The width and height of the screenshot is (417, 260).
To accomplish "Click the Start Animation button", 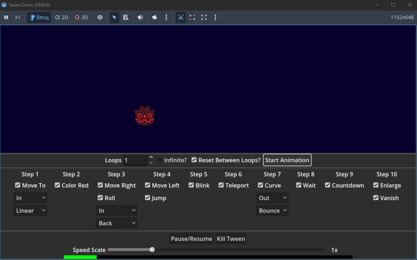I will (287, 160).
